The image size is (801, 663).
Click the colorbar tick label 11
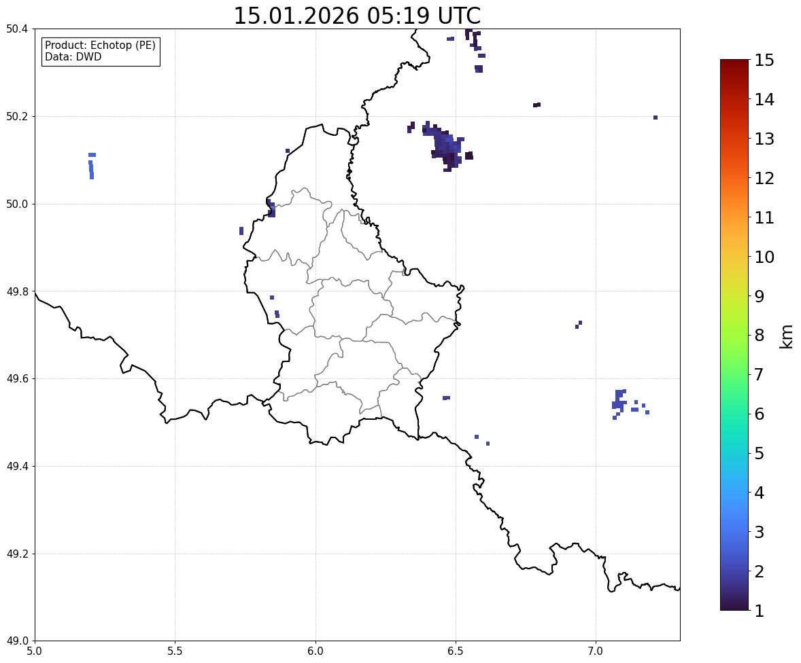(x=764, y=217)
